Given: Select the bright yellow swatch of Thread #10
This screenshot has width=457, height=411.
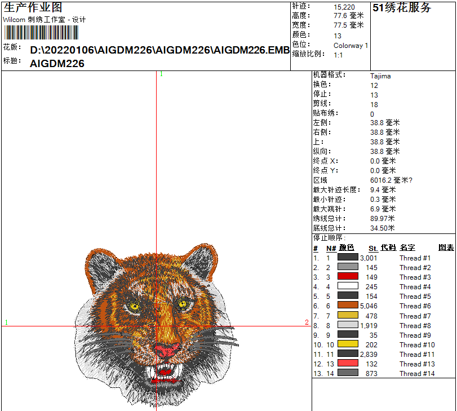Looking at the screenshot, I should (348, 344).
